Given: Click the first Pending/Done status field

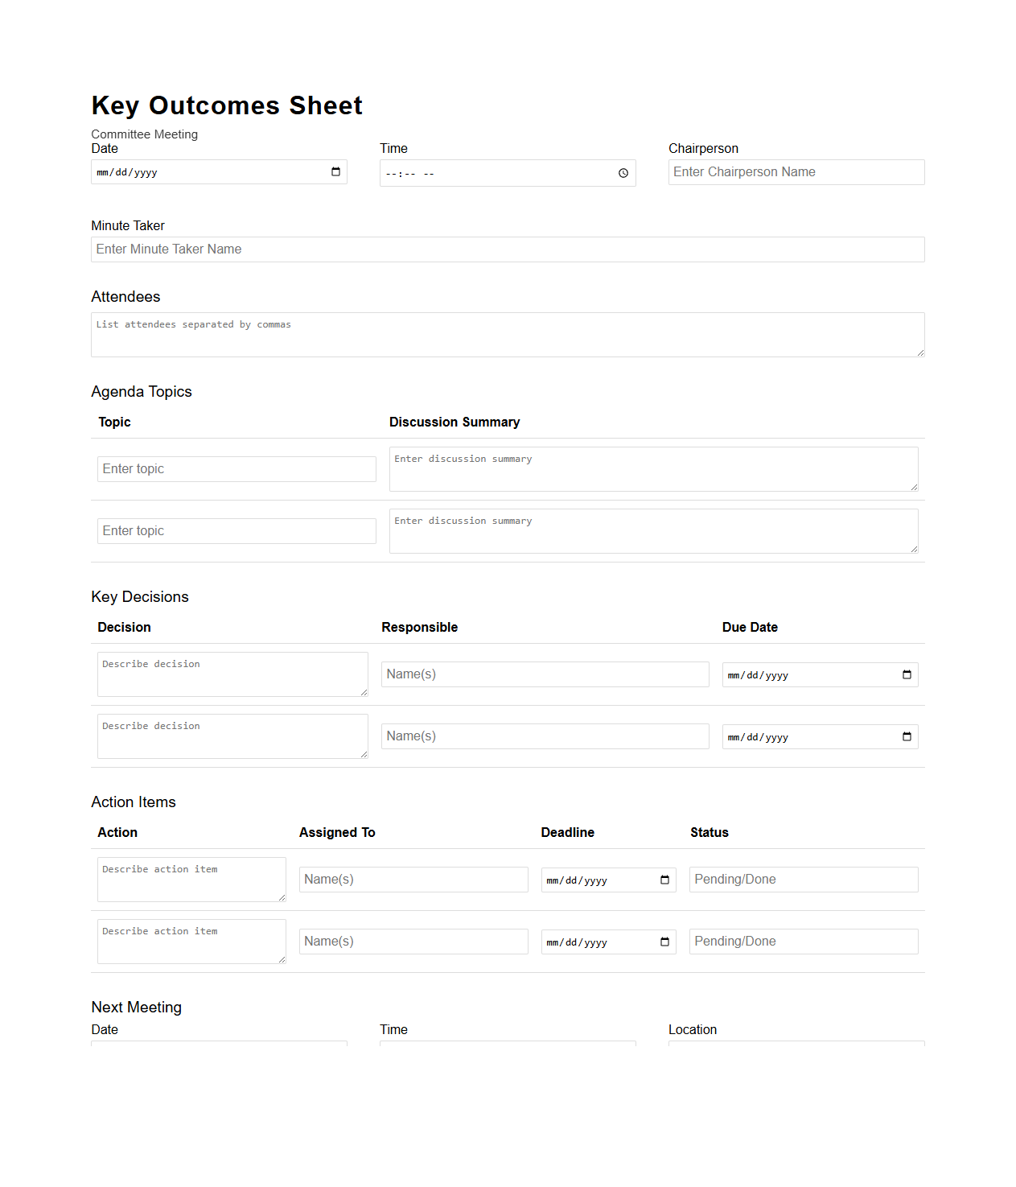Looking at the screenshot, I should click(x=803, y=879).
